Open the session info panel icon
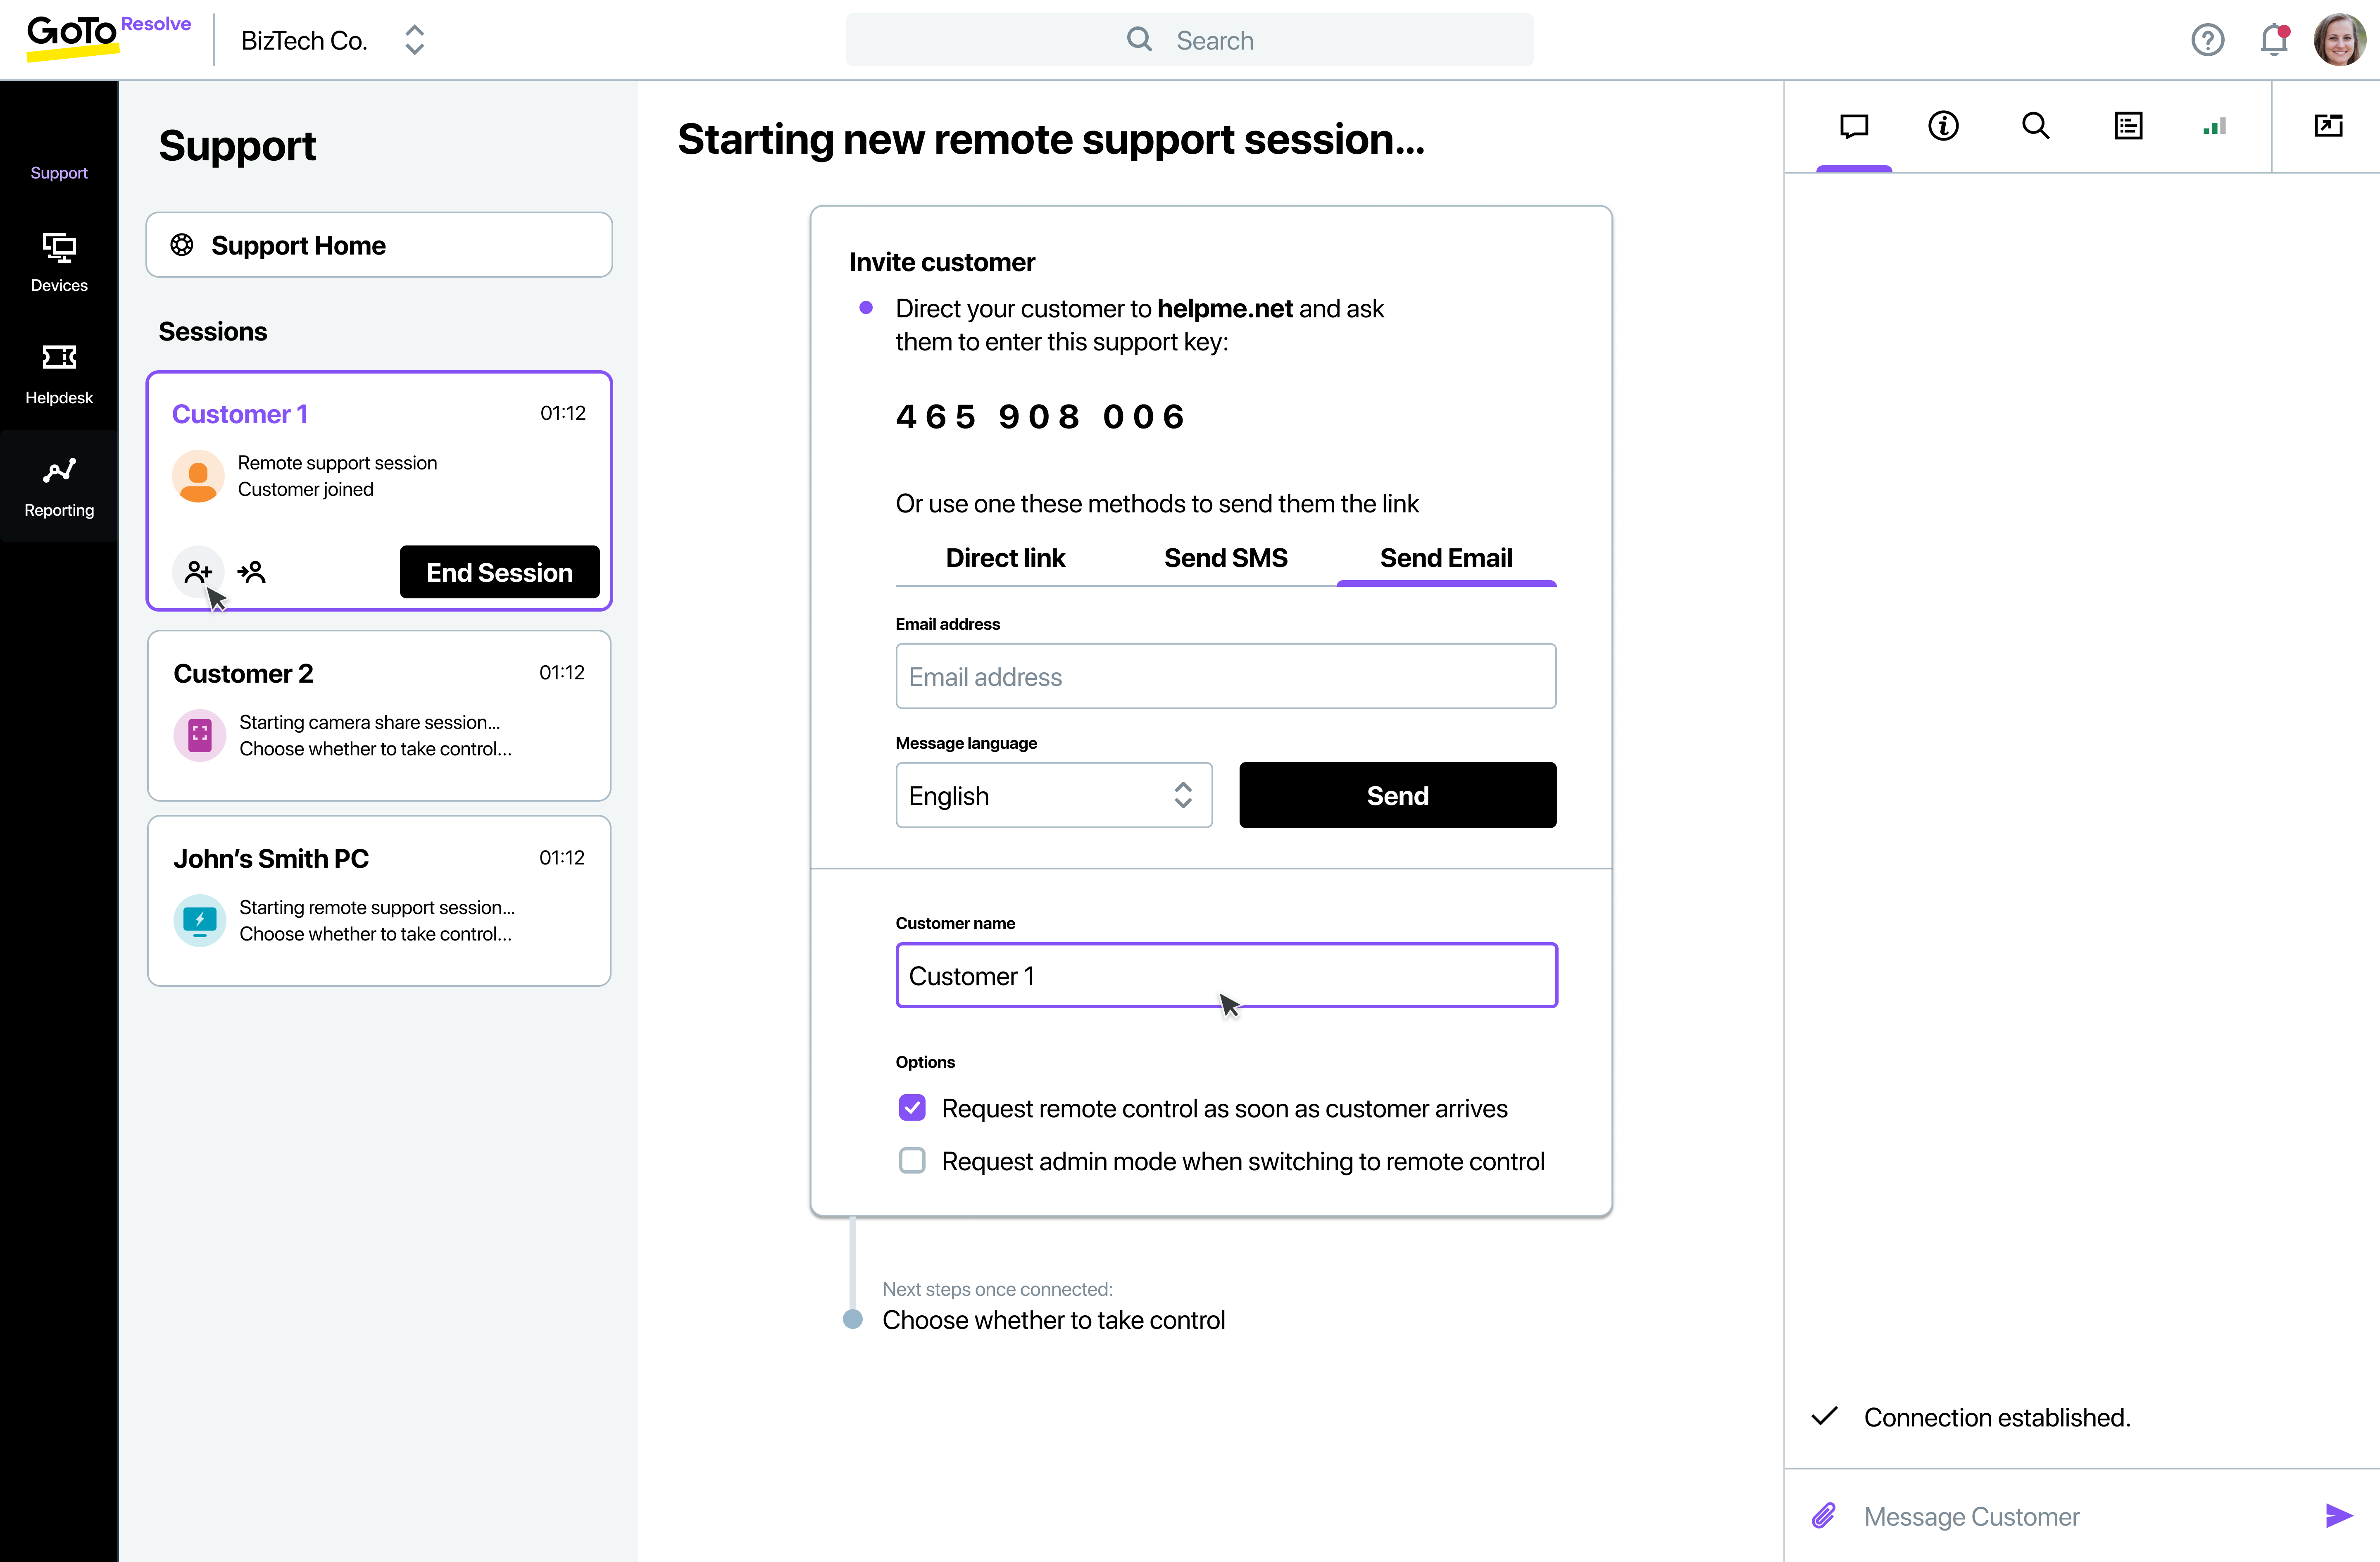This screenshot has height=1562, width=2380. pyautogui.click(x=1943, y=126)
